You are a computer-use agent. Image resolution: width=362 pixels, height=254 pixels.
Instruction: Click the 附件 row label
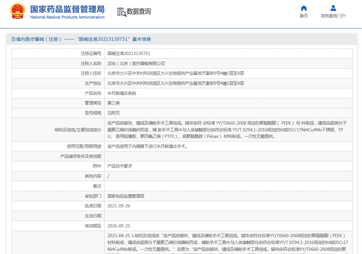[97, 166]
